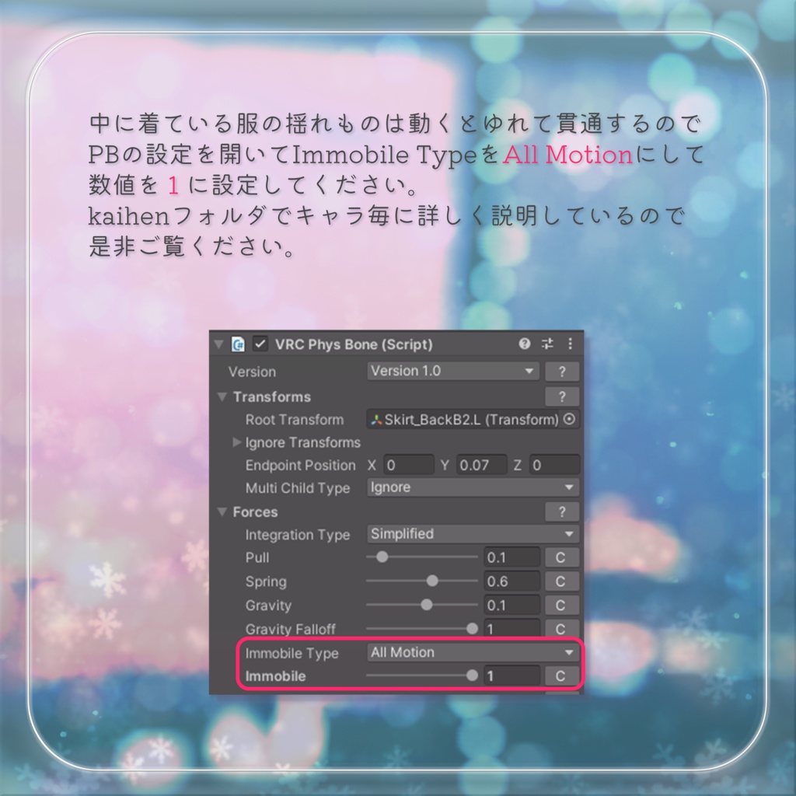Toggle the VRC Phys Bone component checkbox
The height and width of the screenshot is (796, 796).
[x=260, y=344]
